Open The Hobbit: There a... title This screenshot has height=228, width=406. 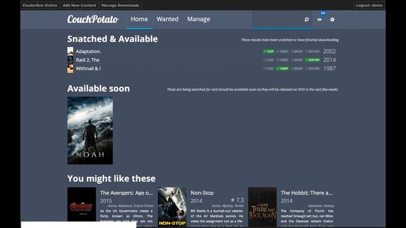click(306, 193)
